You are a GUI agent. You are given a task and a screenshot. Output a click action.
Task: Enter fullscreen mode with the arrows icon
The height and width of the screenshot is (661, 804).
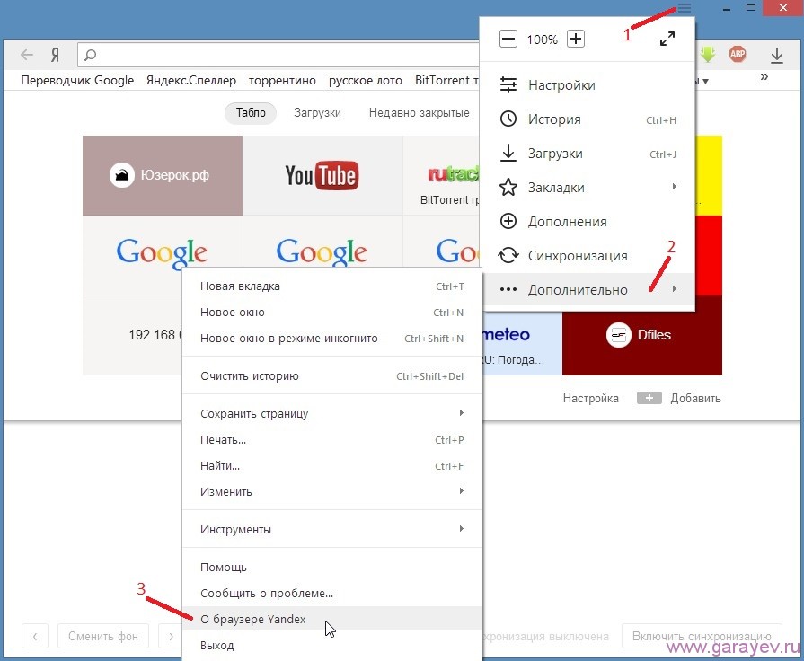[x=667, y=39]
